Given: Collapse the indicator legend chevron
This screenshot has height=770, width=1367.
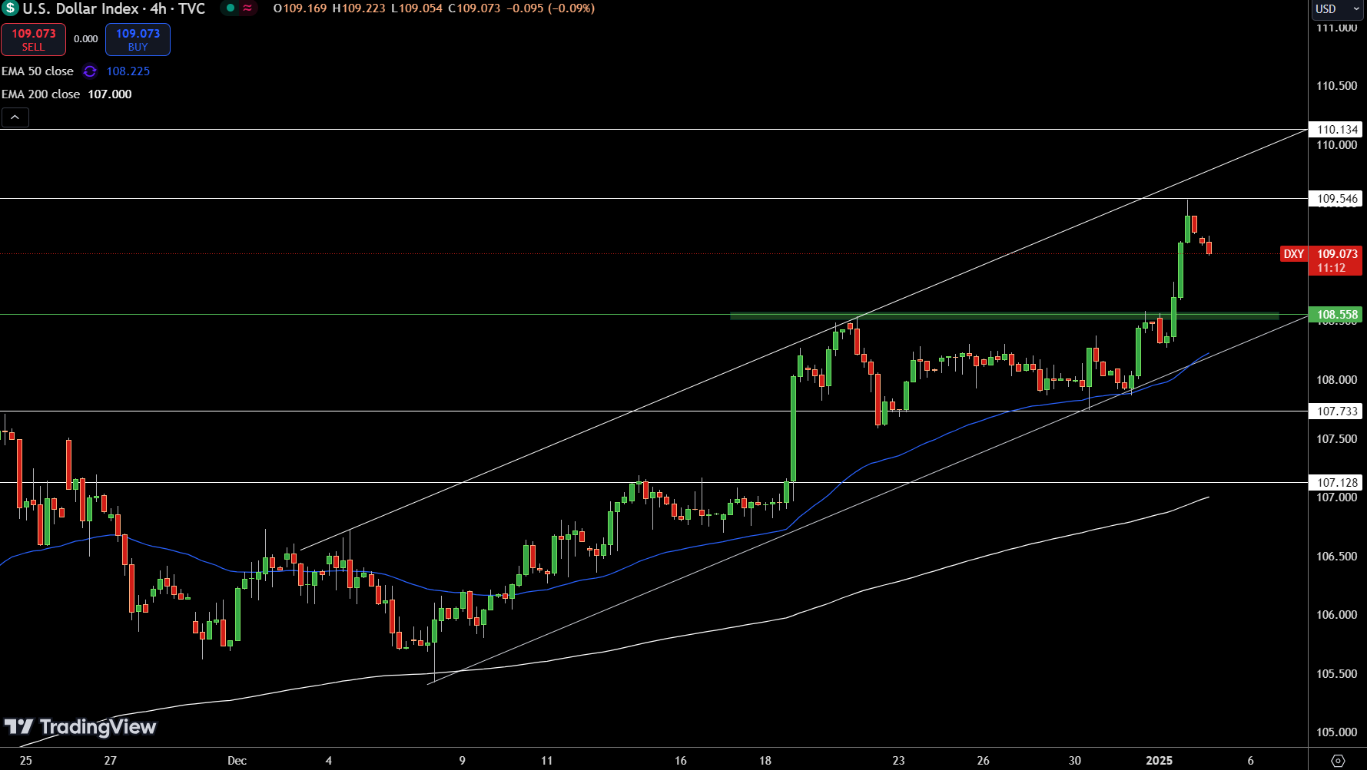Looking at the screenshot, I should [x=15, y=117].
